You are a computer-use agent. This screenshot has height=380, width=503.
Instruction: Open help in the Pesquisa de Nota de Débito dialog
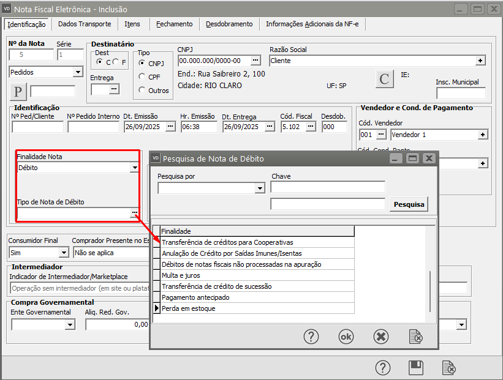(312, 337)
